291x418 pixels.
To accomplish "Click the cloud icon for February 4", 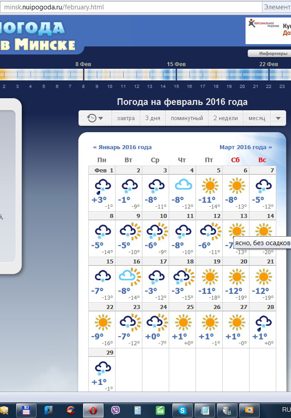I will coord(183,184).
